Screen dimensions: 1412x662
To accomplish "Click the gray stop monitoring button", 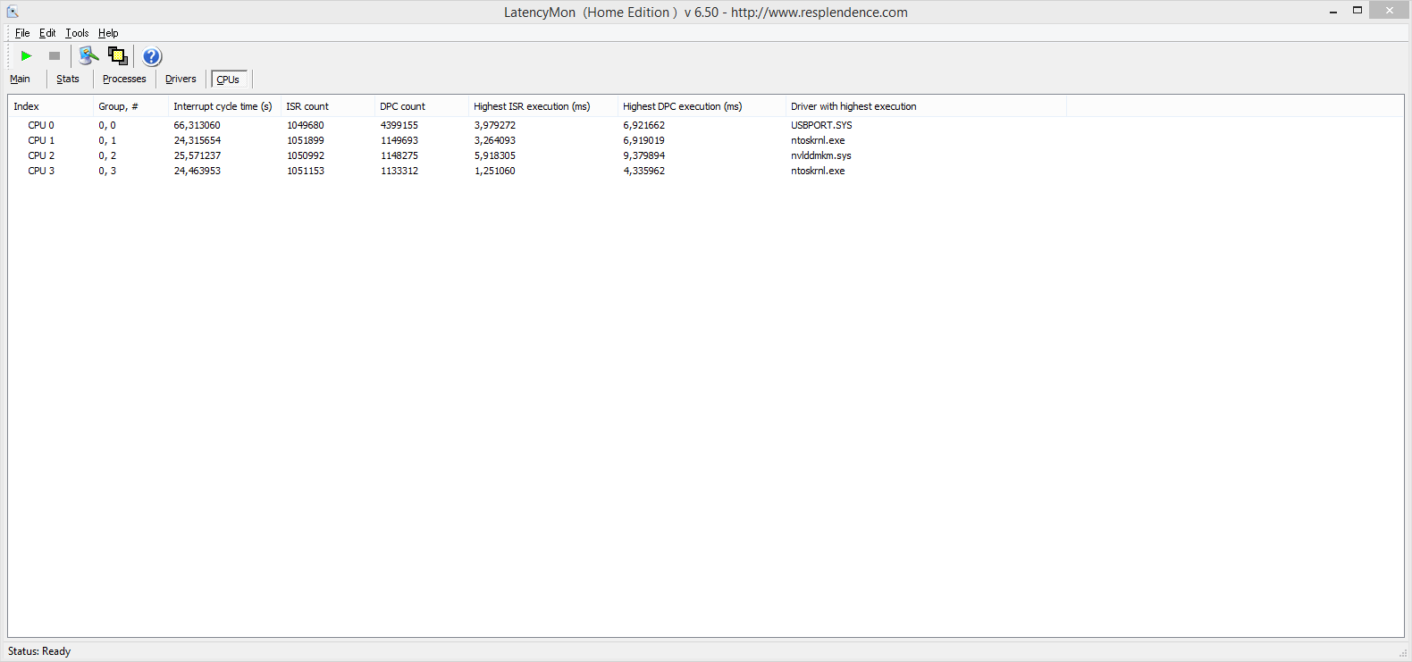I will 55,55.
